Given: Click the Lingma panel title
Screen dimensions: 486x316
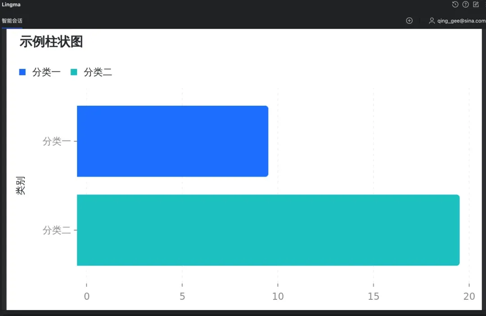Looking at the screenshot, I should point(11,5).
